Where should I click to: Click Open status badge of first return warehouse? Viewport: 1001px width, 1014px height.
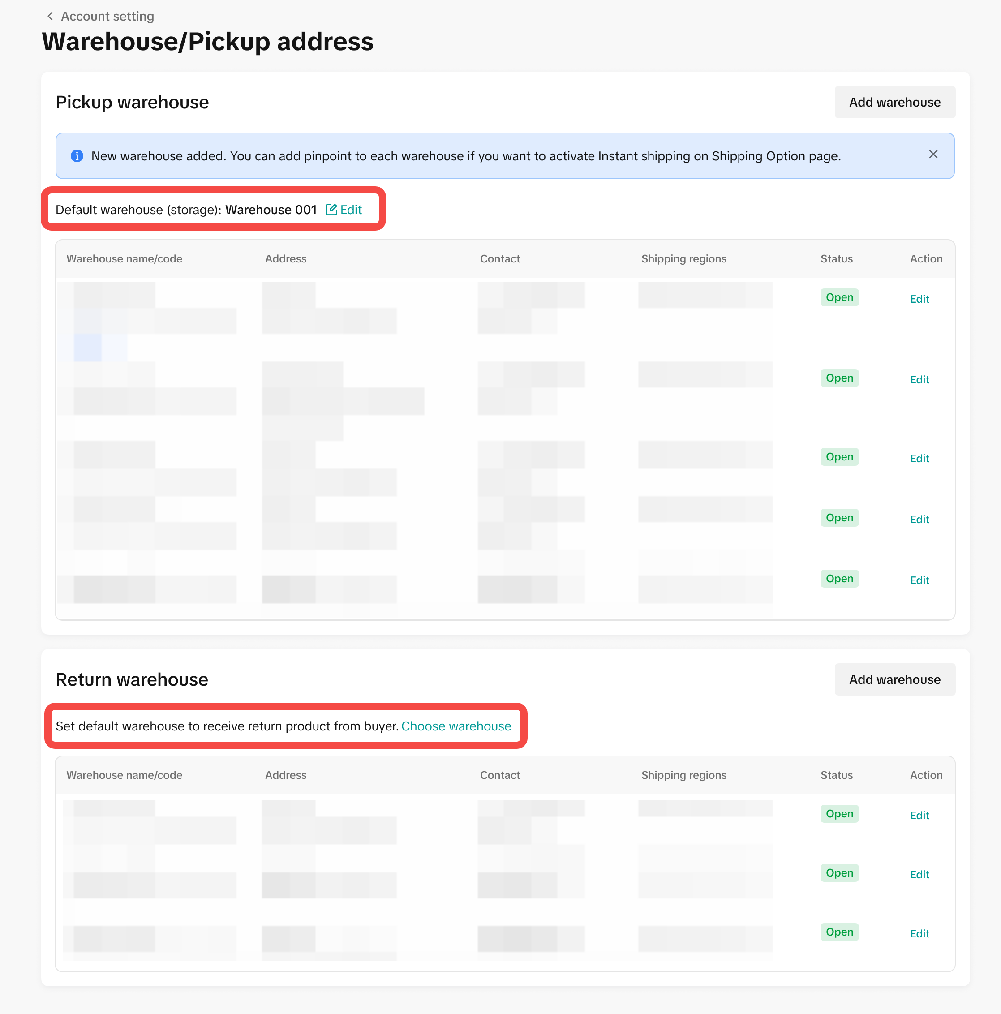[839, 814]
